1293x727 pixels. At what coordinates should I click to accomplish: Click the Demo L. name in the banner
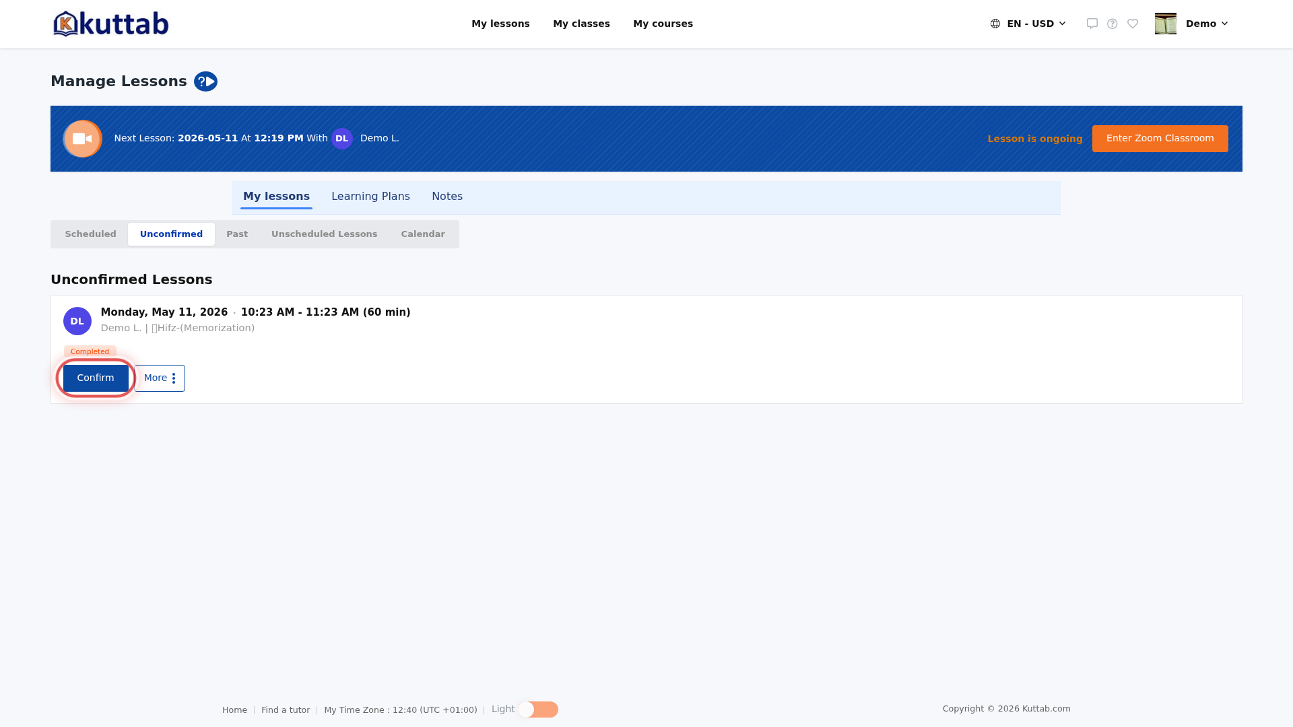click(x=380, y=138)
